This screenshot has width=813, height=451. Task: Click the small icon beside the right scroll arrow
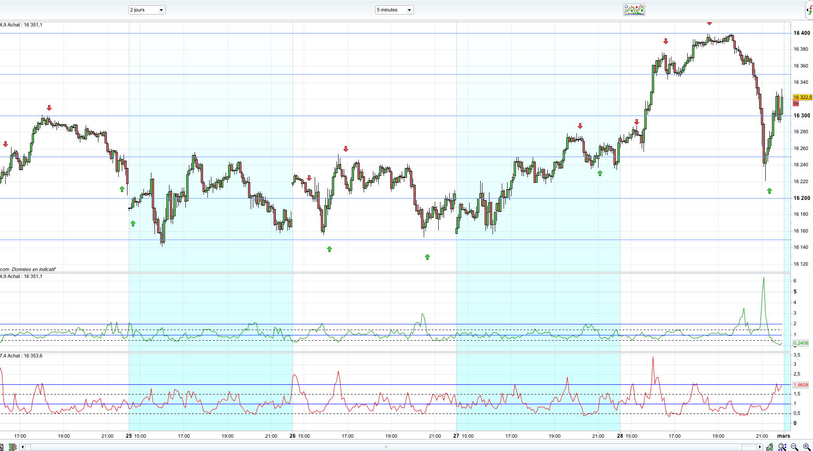point(770,447)
